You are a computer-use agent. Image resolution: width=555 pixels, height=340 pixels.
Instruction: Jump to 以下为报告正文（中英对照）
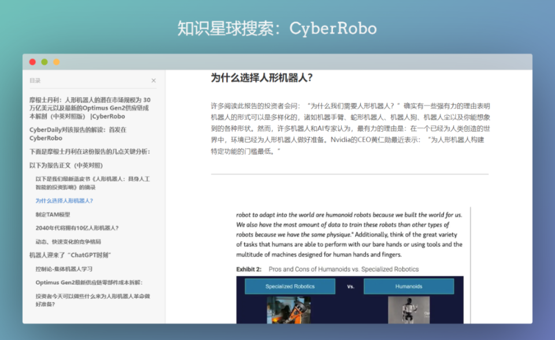pyautogui.click(x=66, y=165)
